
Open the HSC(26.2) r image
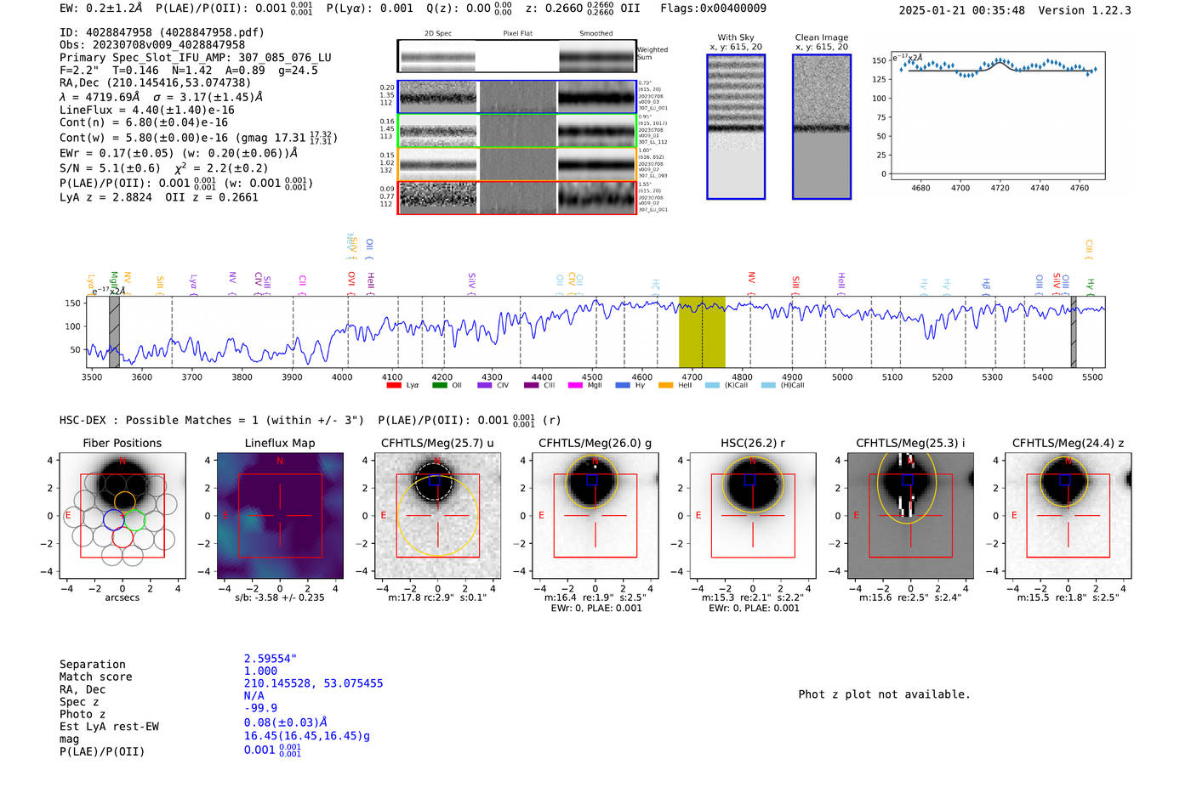coord(753,515)
